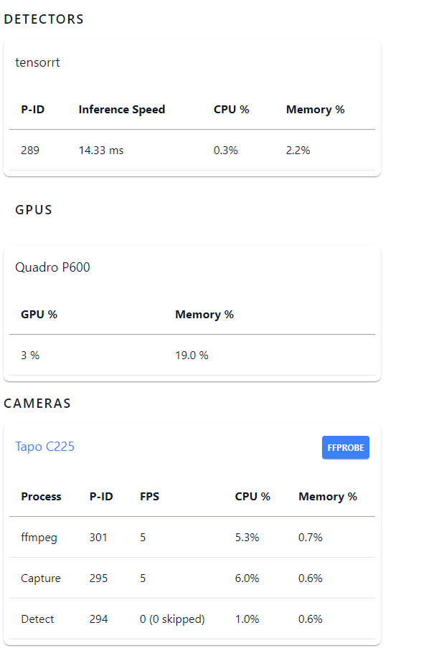This screenshot has height=658, width=434.
Task: Click the Quadro P600 GPU title
Action: [x=52, y=267]
